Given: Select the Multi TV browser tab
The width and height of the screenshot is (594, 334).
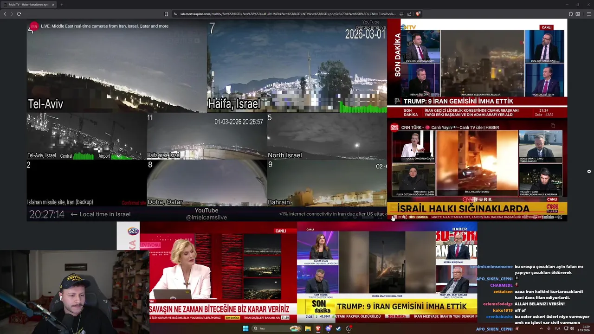Looking at the screenshot, I should click(x=29, y=5).
